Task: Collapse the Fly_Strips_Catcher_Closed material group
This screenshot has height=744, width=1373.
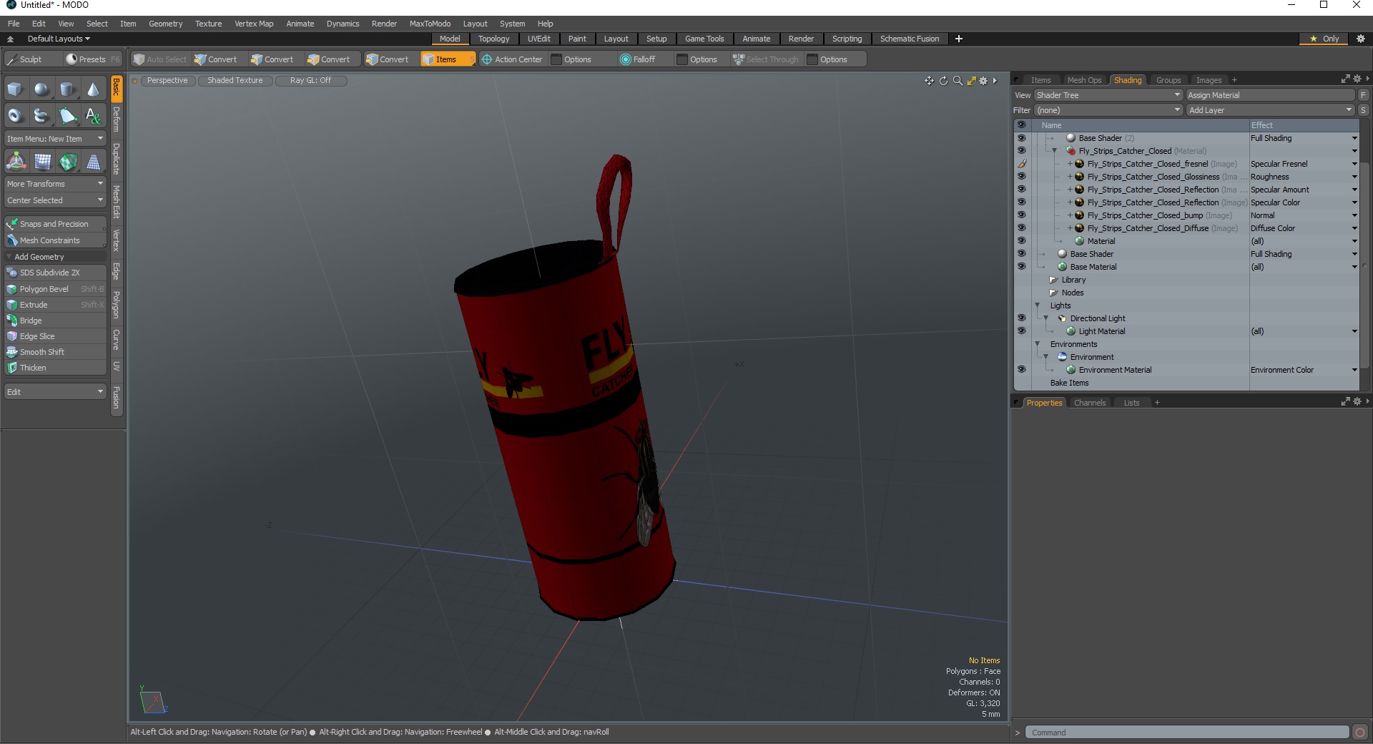Action: [1054, 151]
